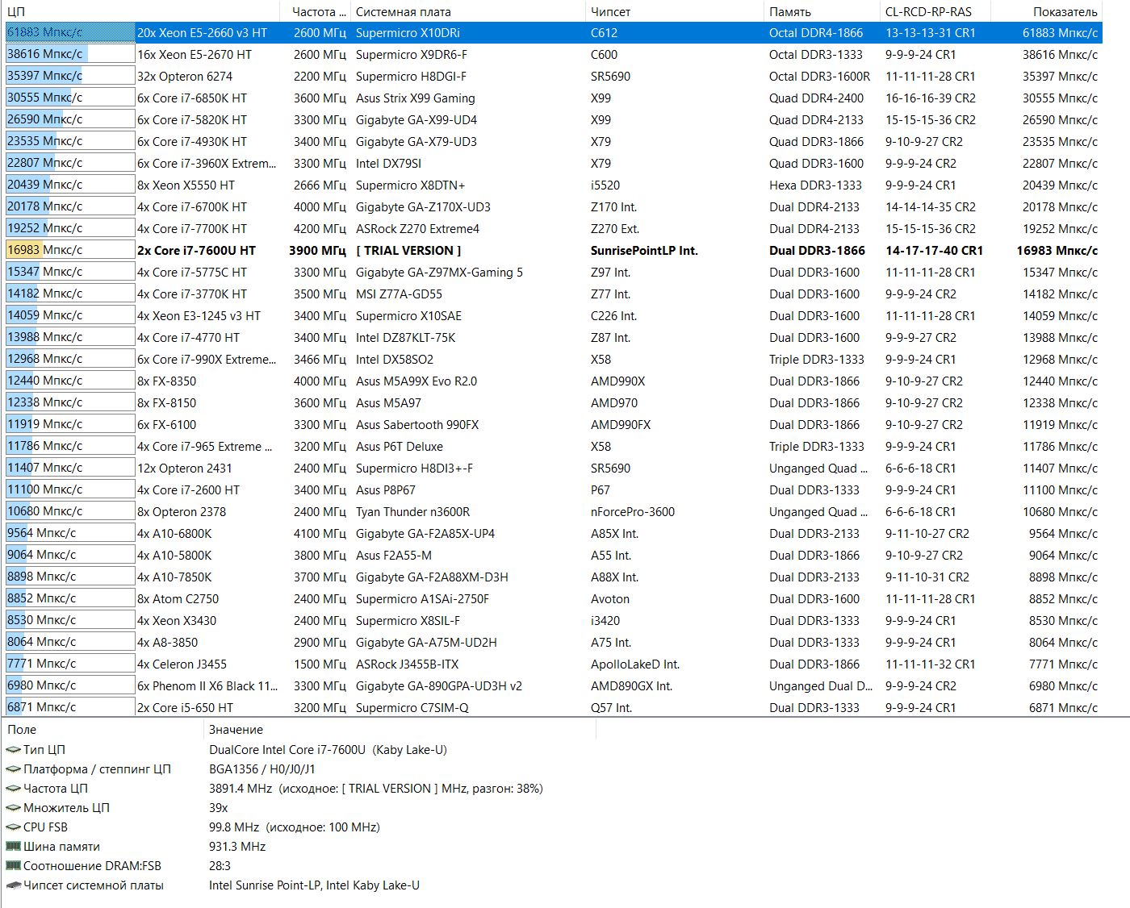The width and height of the screenshot is (1130, 908).
Task: Click the 931.3 MHz memory bus value
Action: pos(237,847)
